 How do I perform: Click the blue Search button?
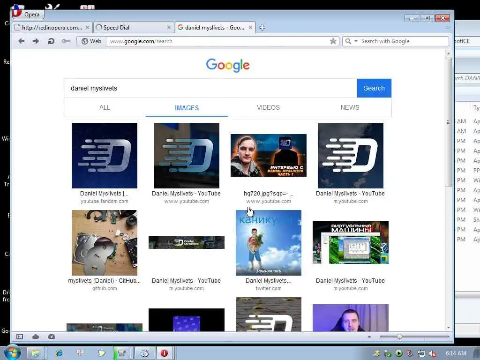374,88
